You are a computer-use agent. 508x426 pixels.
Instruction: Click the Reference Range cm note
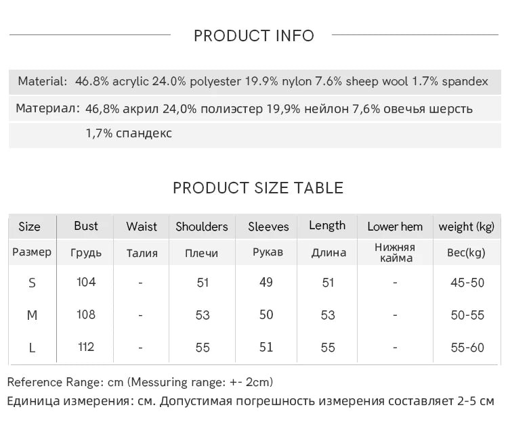140,382
